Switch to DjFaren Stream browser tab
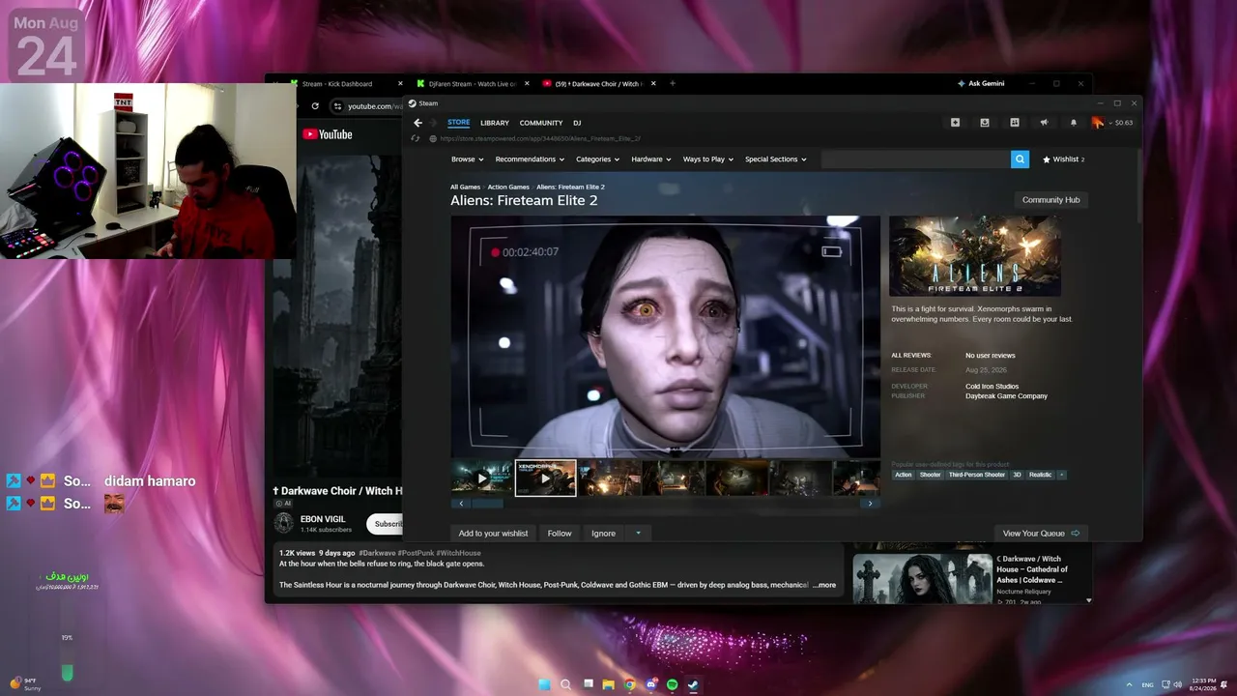This screenshot has width=1237, height=696. pyautogui.click(x=472, y=83)
